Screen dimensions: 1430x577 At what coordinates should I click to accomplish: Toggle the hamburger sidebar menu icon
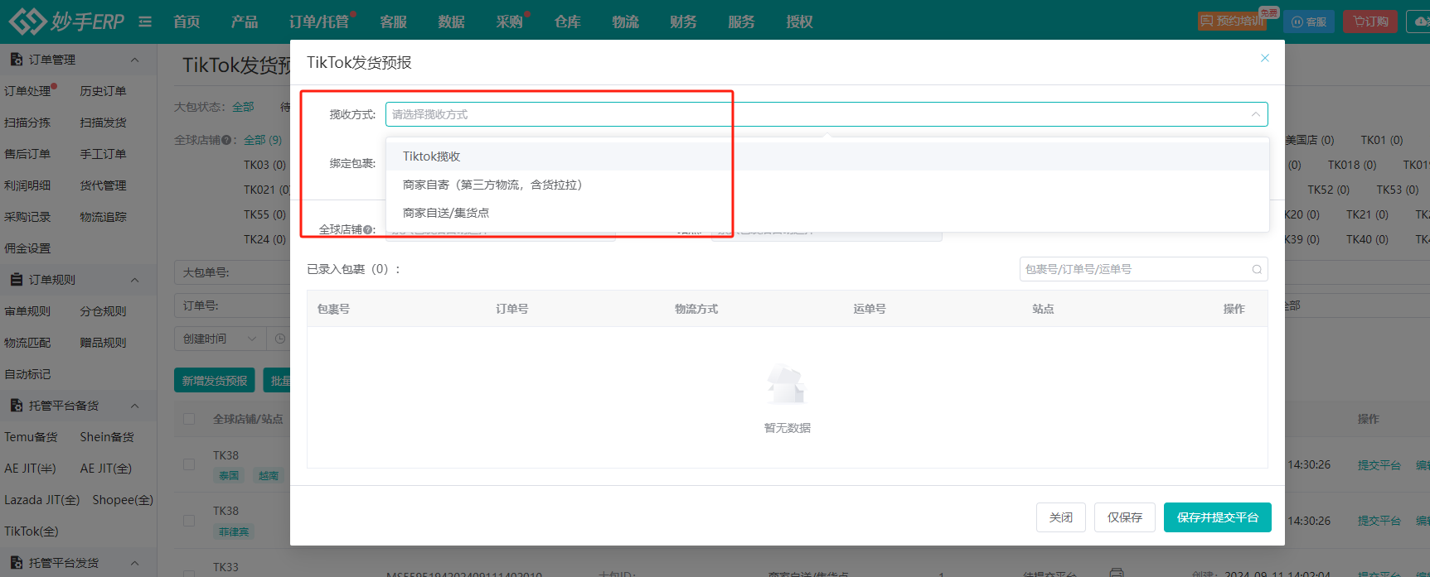pos(145,22)
